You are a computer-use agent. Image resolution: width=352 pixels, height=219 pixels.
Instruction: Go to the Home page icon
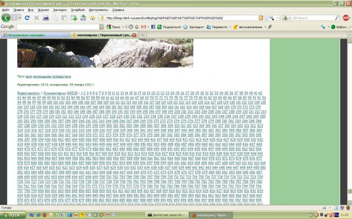[x=93, y=18]
